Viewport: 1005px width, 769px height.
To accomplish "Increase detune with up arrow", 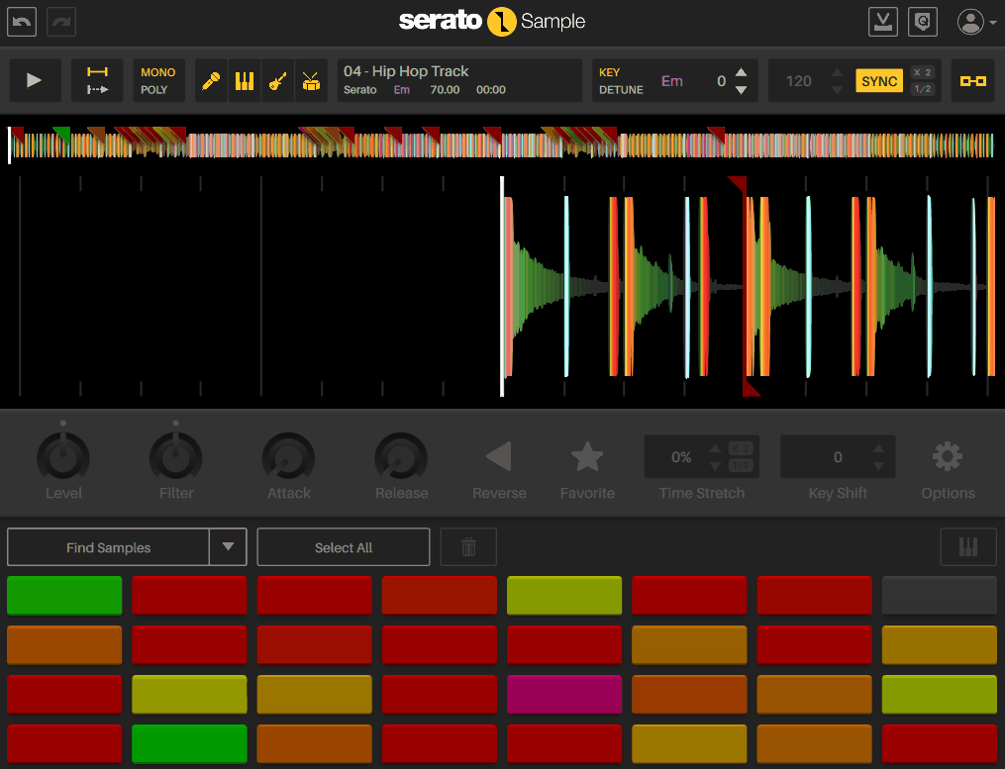I will [x=741, y=72].
